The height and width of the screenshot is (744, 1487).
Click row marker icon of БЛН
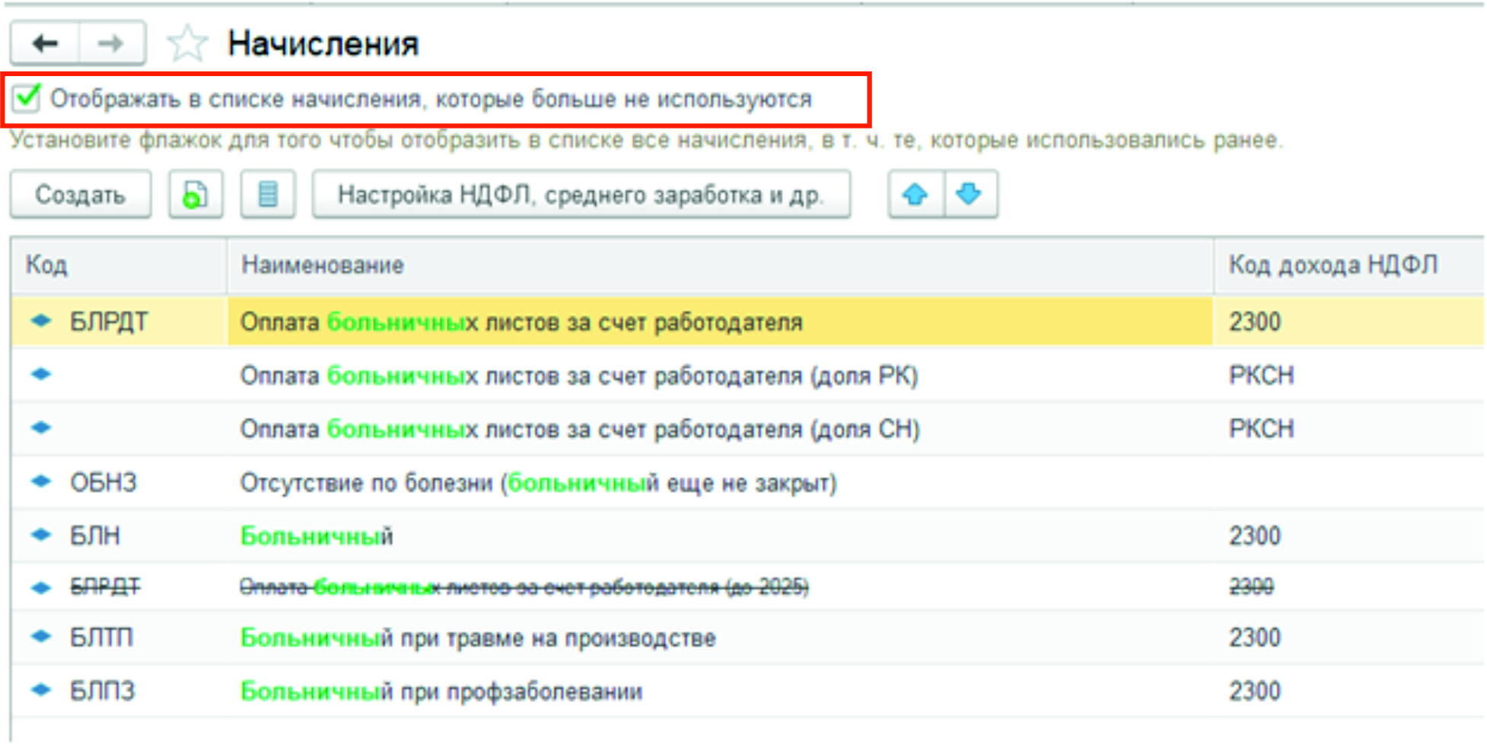click(41, 536)
